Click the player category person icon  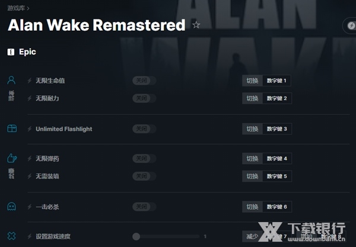12,80
